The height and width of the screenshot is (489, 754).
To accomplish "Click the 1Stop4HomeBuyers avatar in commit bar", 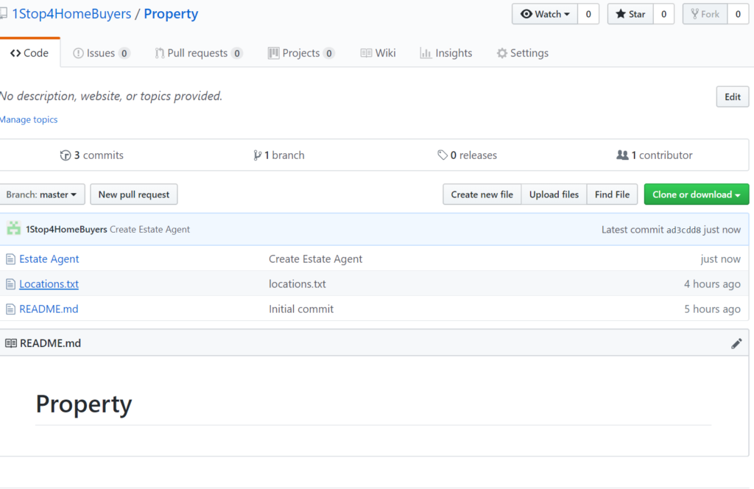I will (x=13, y=228).
